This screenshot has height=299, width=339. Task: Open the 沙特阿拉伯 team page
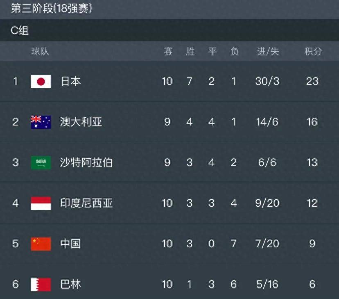click(x=86, y=162)
